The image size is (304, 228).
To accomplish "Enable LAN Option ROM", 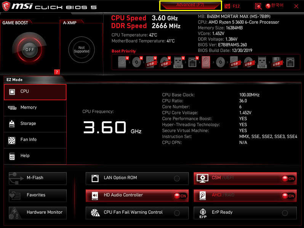I will click(x=137, y=178).
